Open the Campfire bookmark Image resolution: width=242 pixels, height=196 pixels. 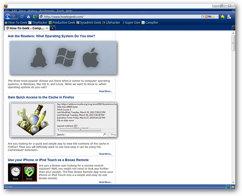point(150,23)
